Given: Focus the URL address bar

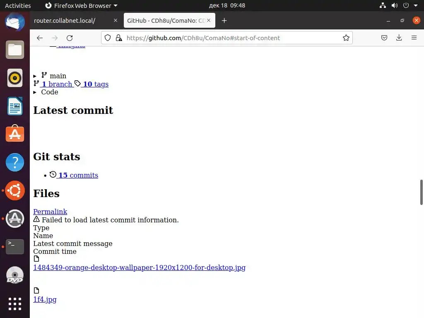Looking at the screenshot, I should click(x=226, y=38).
